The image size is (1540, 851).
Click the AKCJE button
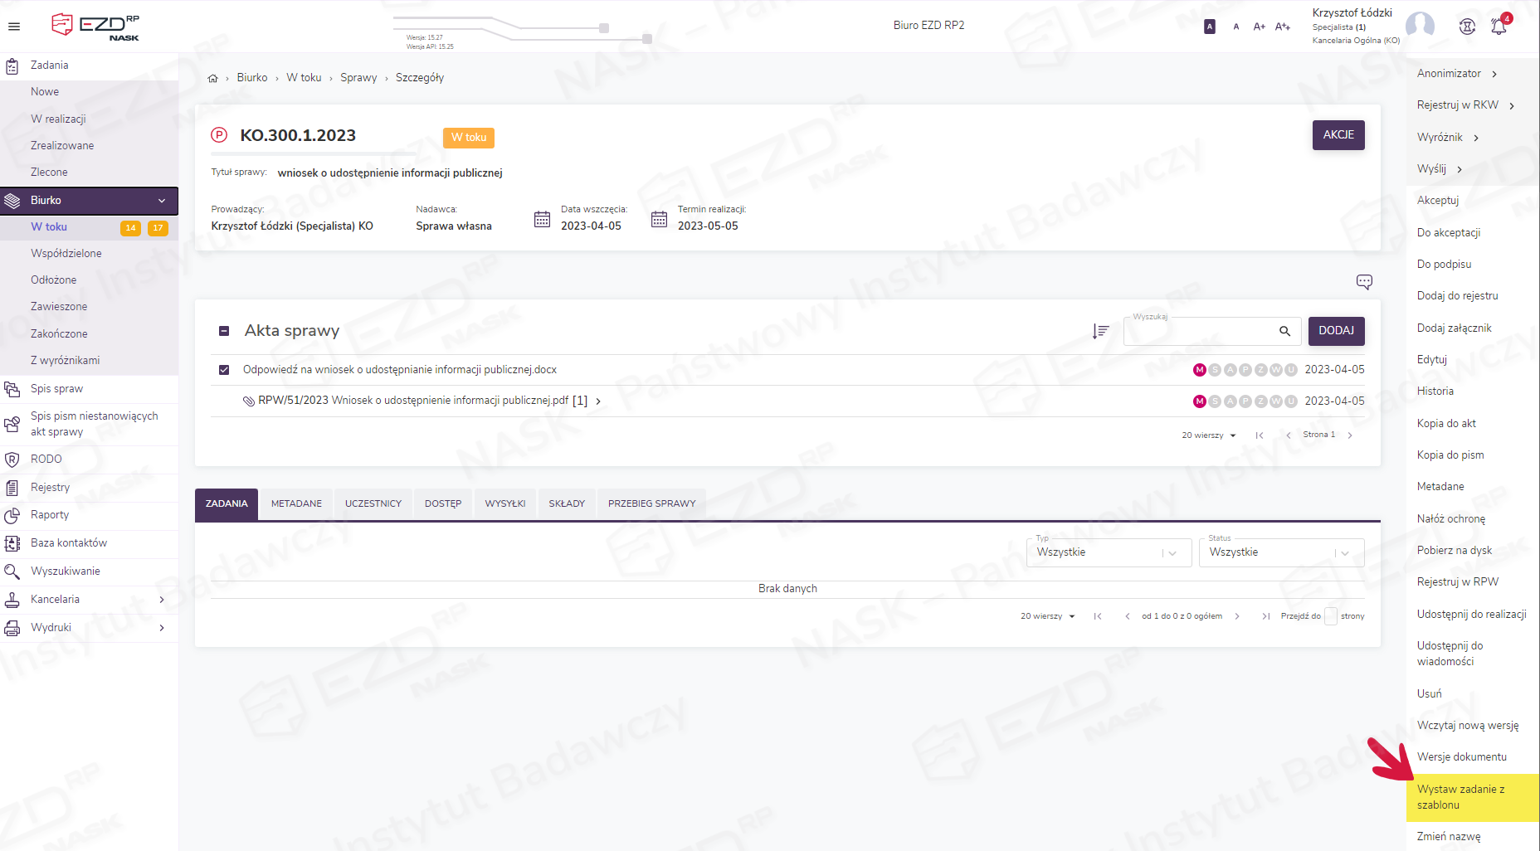point(1338,135)
